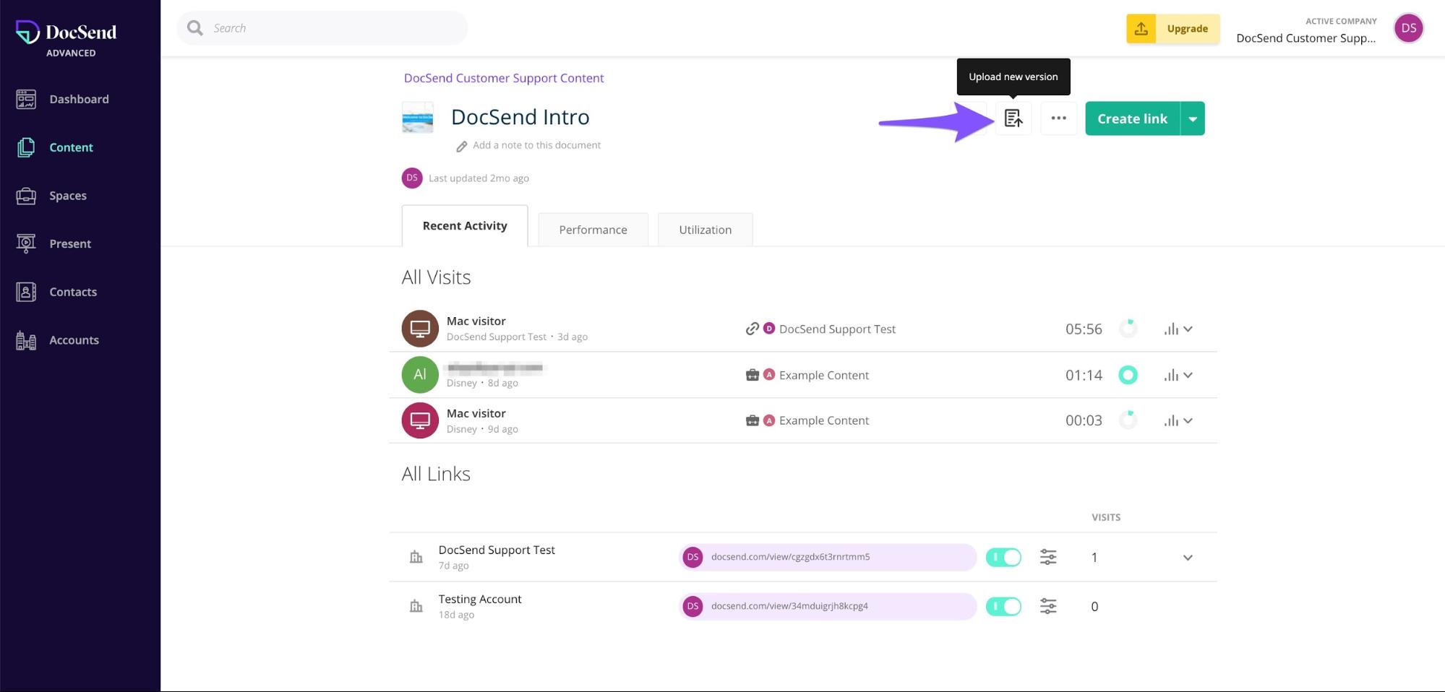This screenshot has width=1445, height=692.
Task: Click into the Search field
Action: (x=322, y=28)
